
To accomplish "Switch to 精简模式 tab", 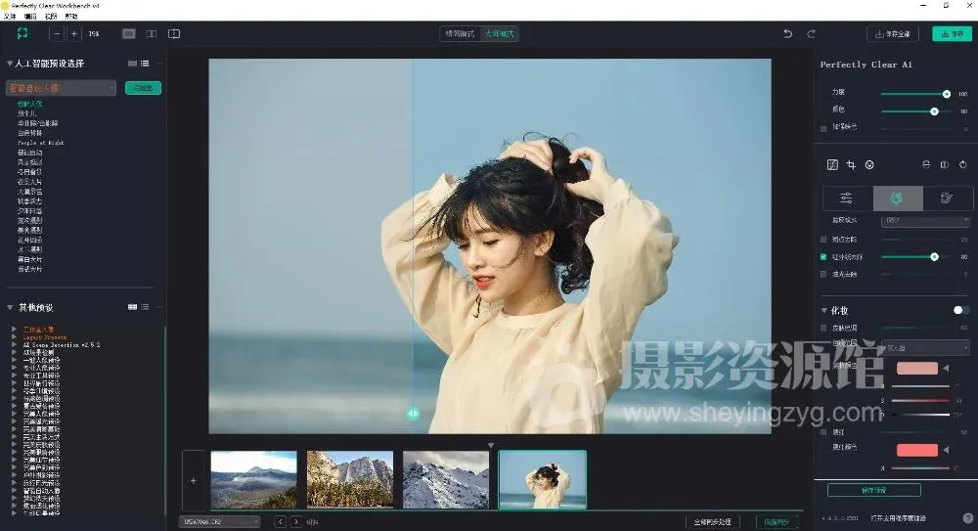I will click(461, 33).
